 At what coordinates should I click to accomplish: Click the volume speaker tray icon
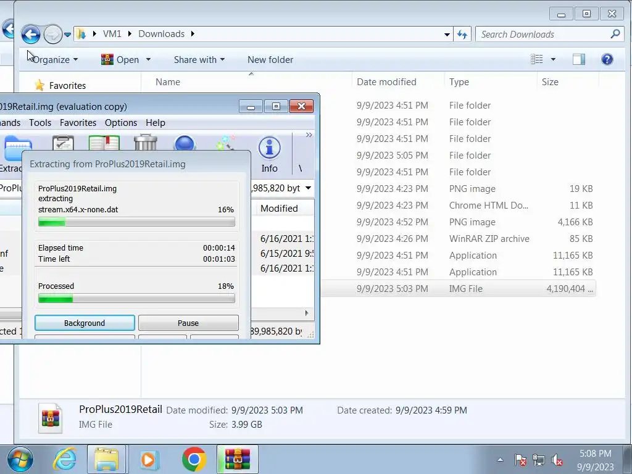557,460
